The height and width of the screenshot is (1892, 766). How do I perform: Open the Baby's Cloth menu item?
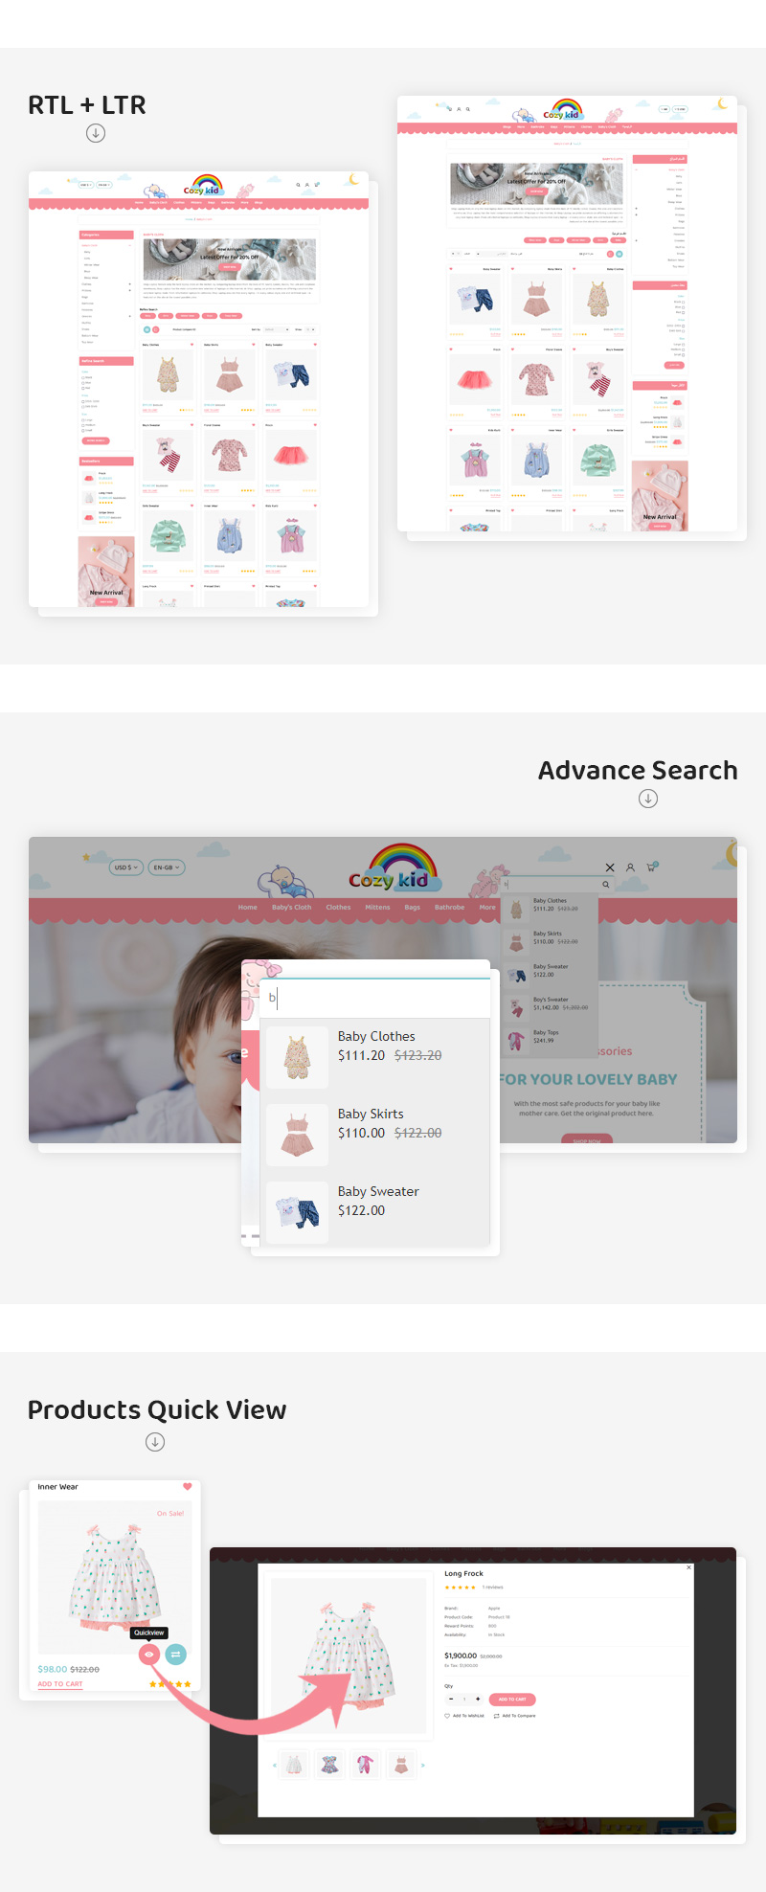tap(291, 907)
